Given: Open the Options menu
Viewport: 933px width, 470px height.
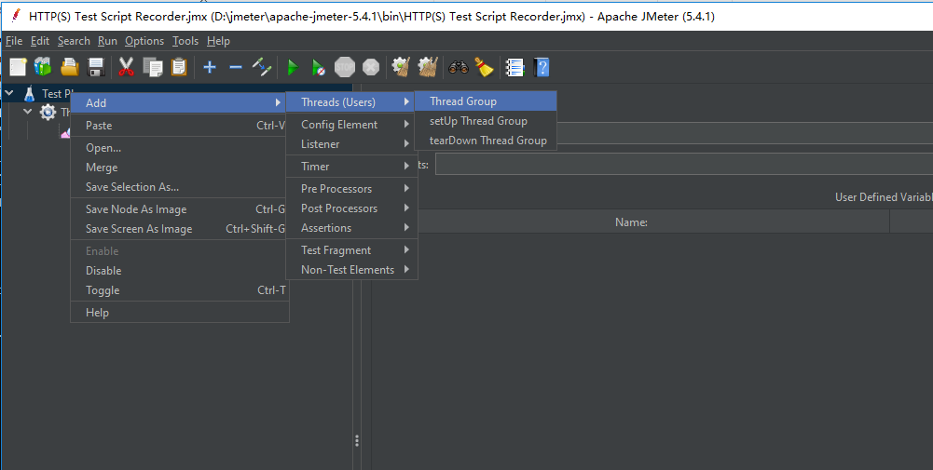Looking at the screenshot, I should (144, 41).
